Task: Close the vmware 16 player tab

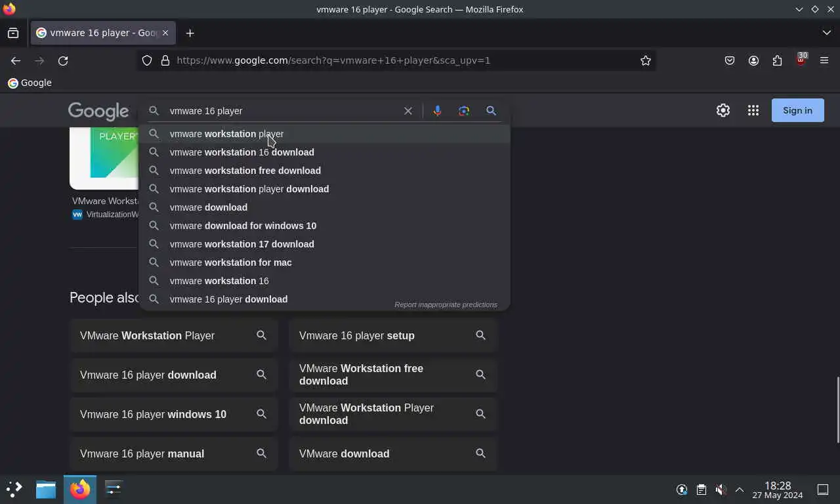Action: coord(165,33)
